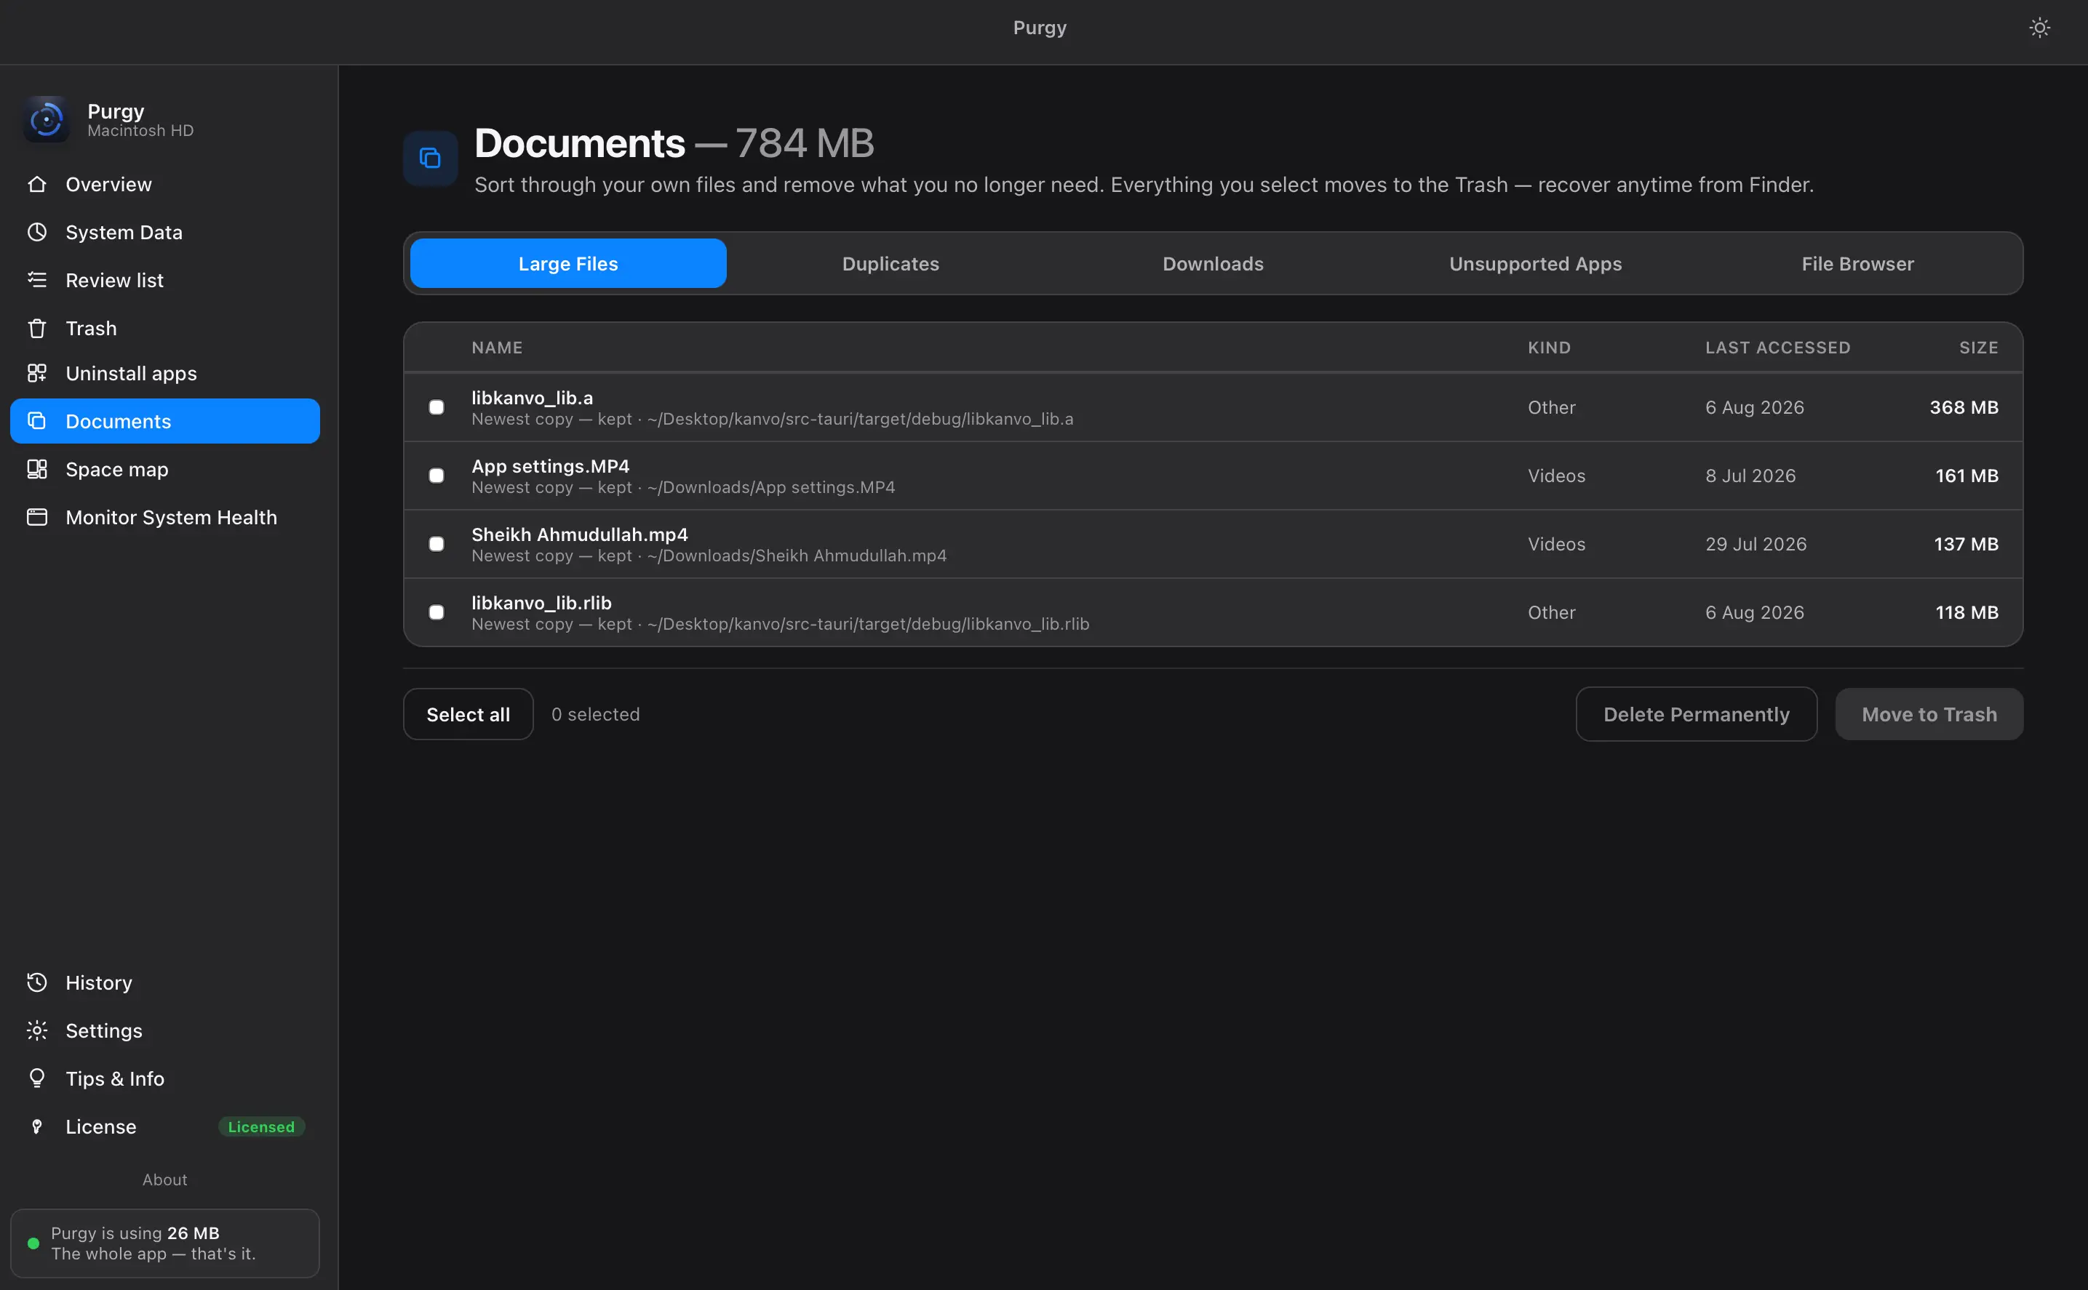Image resolution: width=2088 pixels, height=1290 pixels.
Task: Sort by the SIZE column header
Action: pyautogui.click(x=1978, y=348)
